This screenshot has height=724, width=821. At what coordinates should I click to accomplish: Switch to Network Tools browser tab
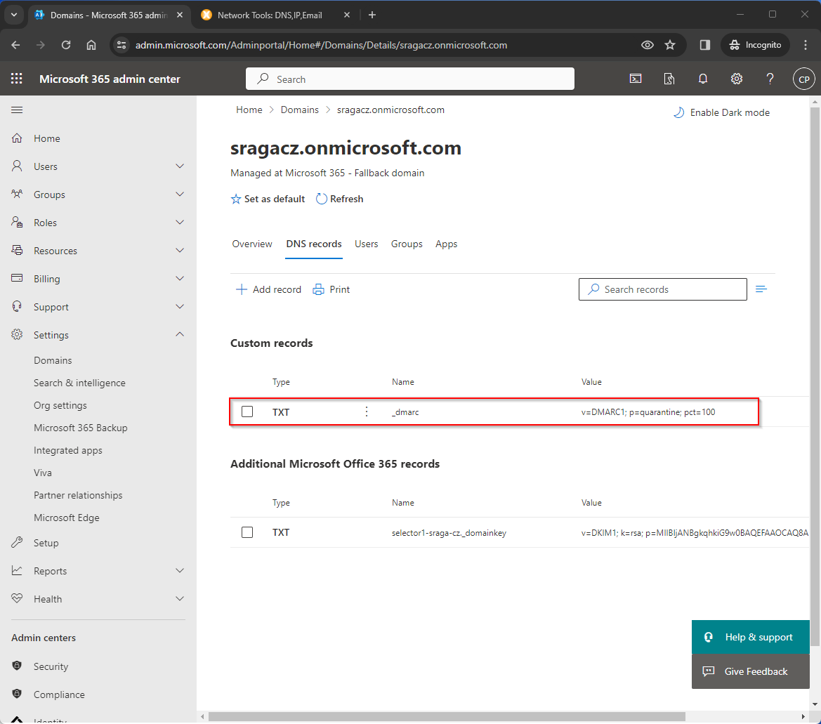coord(270,15)
